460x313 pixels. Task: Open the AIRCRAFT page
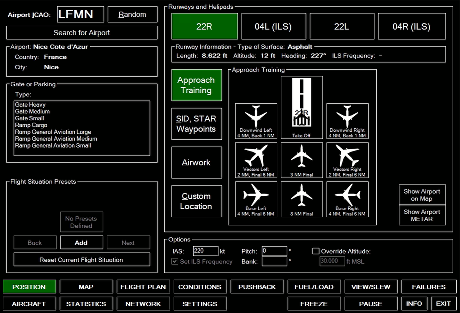[29, 304]
